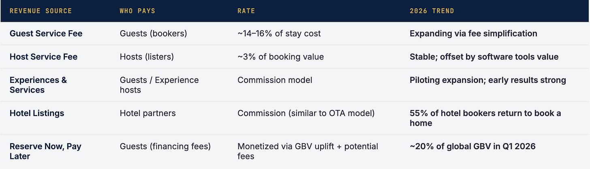Image resolution: width=590 pixels, height=169 pixels.
Task: Click the Commission (similar to OTA model) cell
Action: point(306,113)
